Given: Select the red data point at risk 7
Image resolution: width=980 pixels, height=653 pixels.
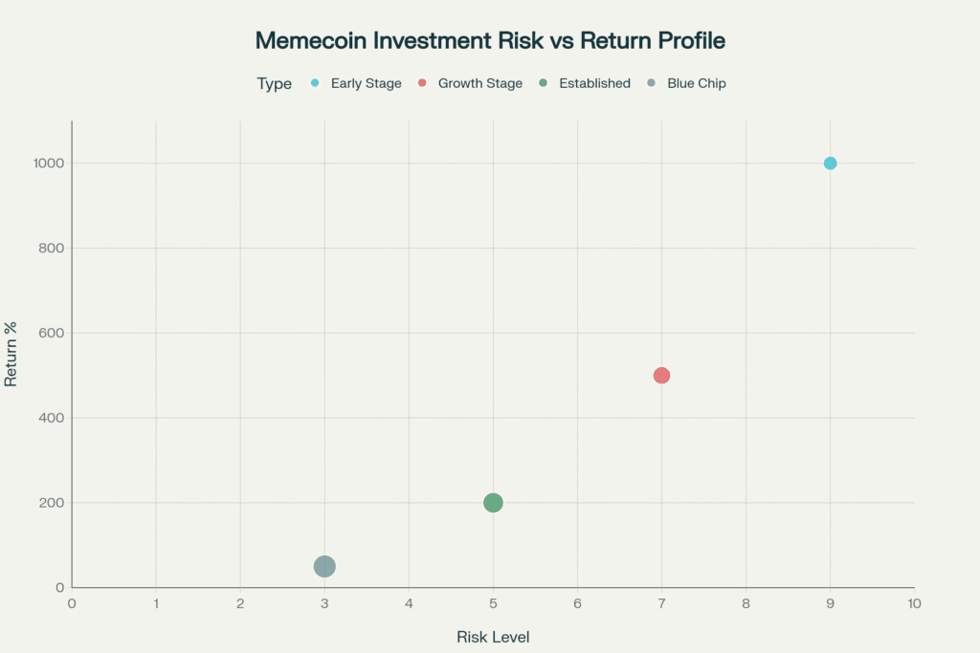Looking at the screenshot, I should point(661,376).
